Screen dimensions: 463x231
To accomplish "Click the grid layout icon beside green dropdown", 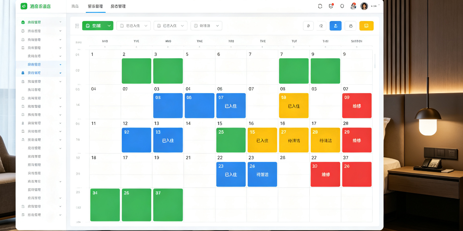I will pyautogui.click(x=77, y=26).
